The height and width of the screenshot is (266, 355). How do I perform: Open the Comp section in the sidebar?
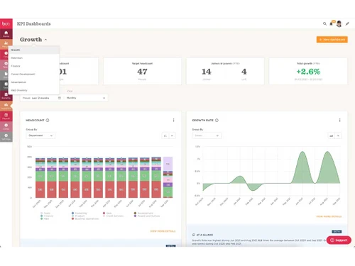pos(6,126)
